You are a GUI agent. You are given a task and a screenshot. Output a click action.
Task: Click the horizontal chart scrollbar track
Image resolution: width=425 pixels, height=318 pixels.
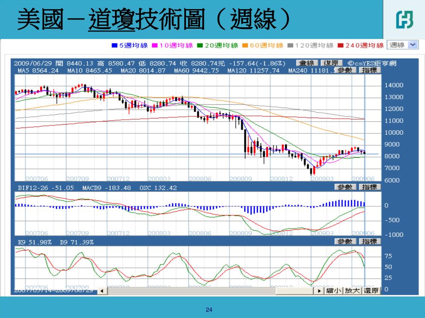[x=210, y=291]
